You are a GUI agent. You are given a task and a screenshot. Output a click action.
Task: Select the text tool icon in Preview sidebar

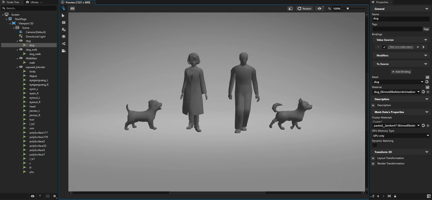[63, 30]
